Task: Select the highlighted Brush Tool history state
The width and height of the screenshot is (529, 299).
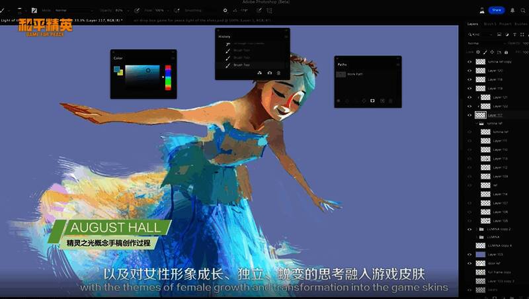Action: [x=253, y=65]
